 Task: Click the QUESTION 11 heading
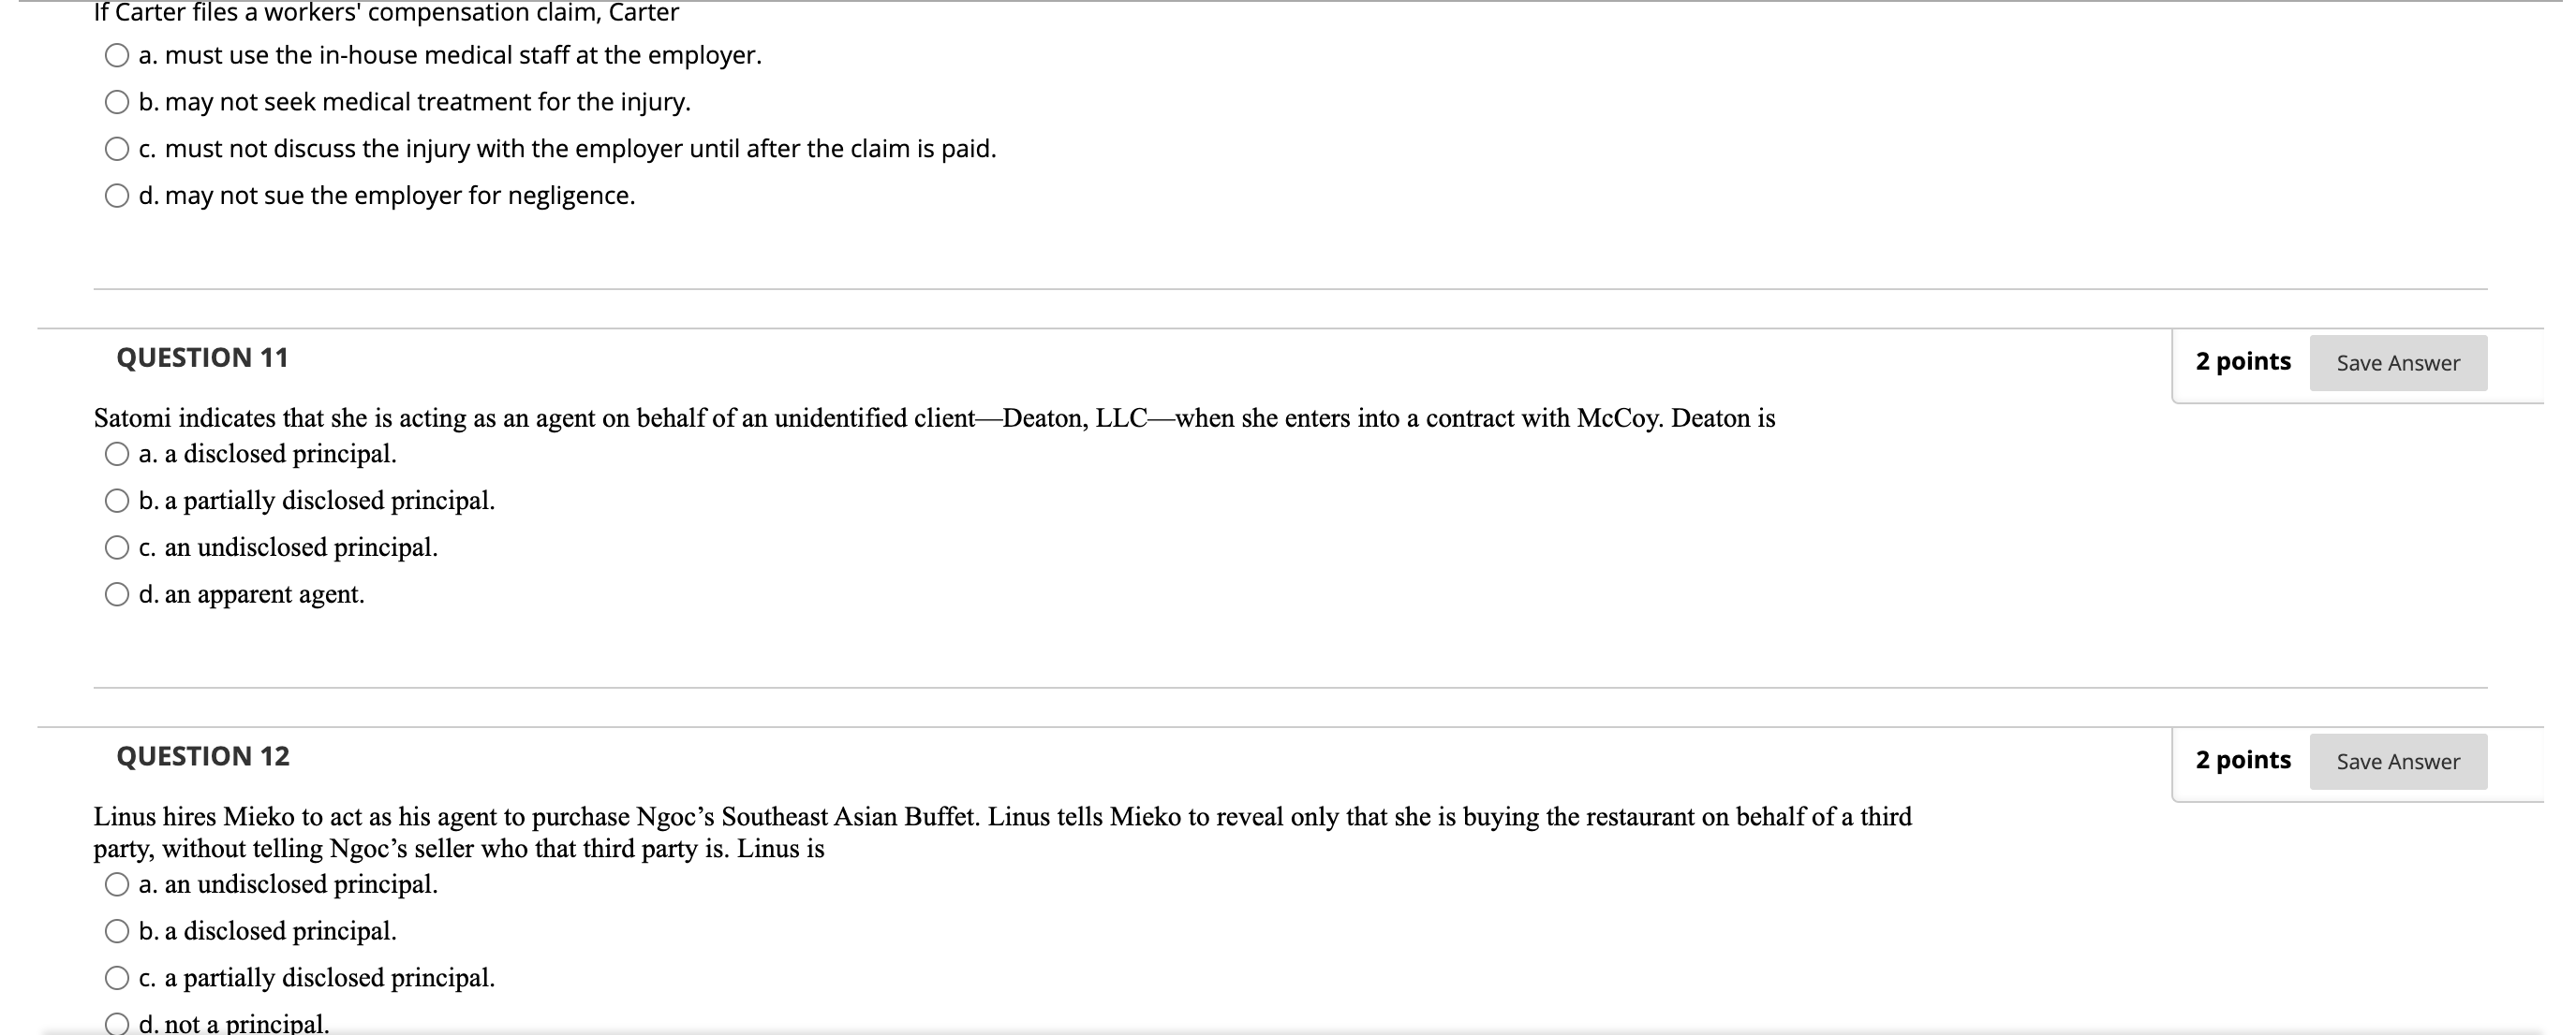coord(203,357)
